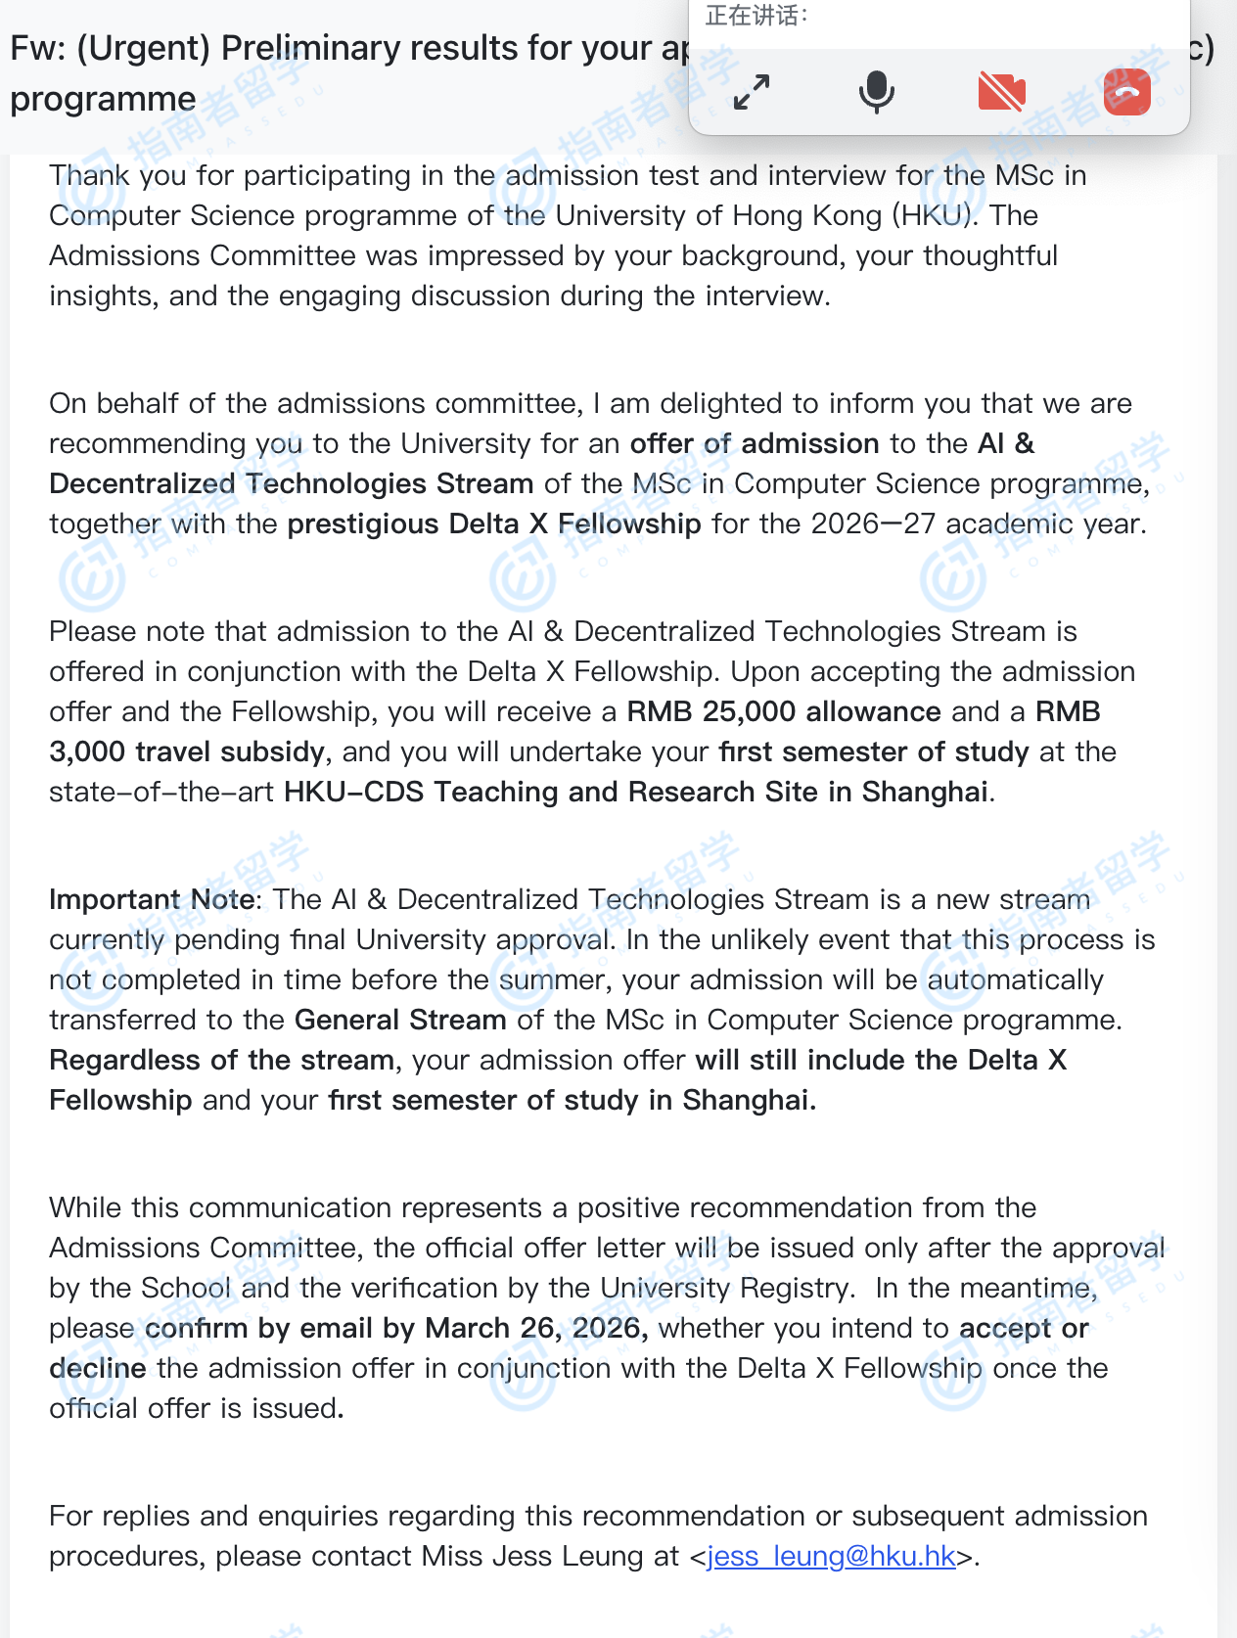The image size is (1237, 1638).
Task: Click the name "Miss Jess Leung"
Action: (535, 1556)
